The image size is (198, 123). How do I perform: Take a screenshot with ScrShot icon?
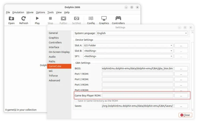pos(77,20)
